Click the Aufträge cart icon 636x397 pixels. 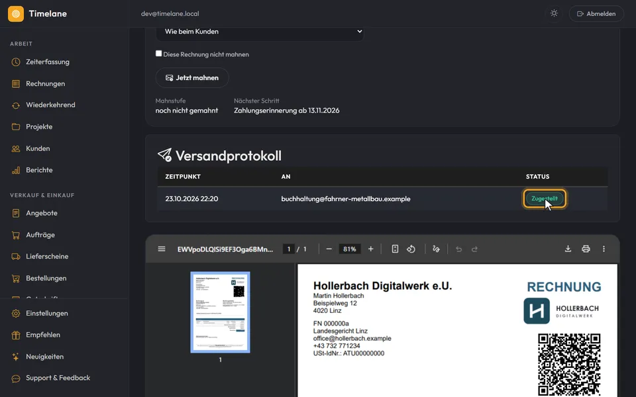(16, 235)
